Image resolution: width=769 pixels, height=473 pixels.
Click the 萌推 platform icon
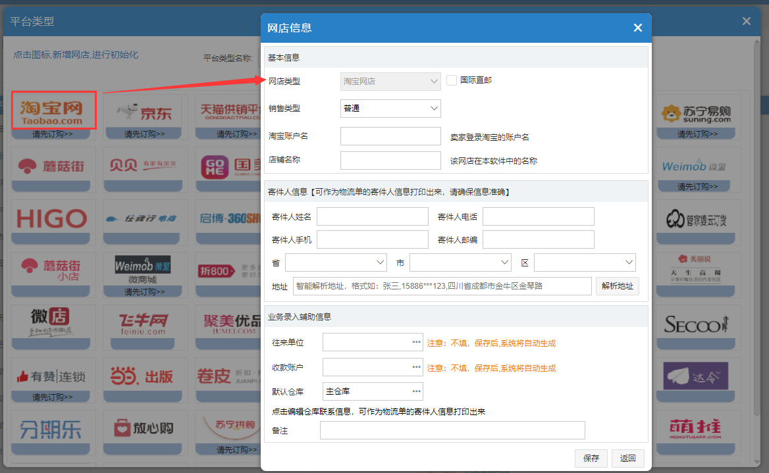click(695, 429)
